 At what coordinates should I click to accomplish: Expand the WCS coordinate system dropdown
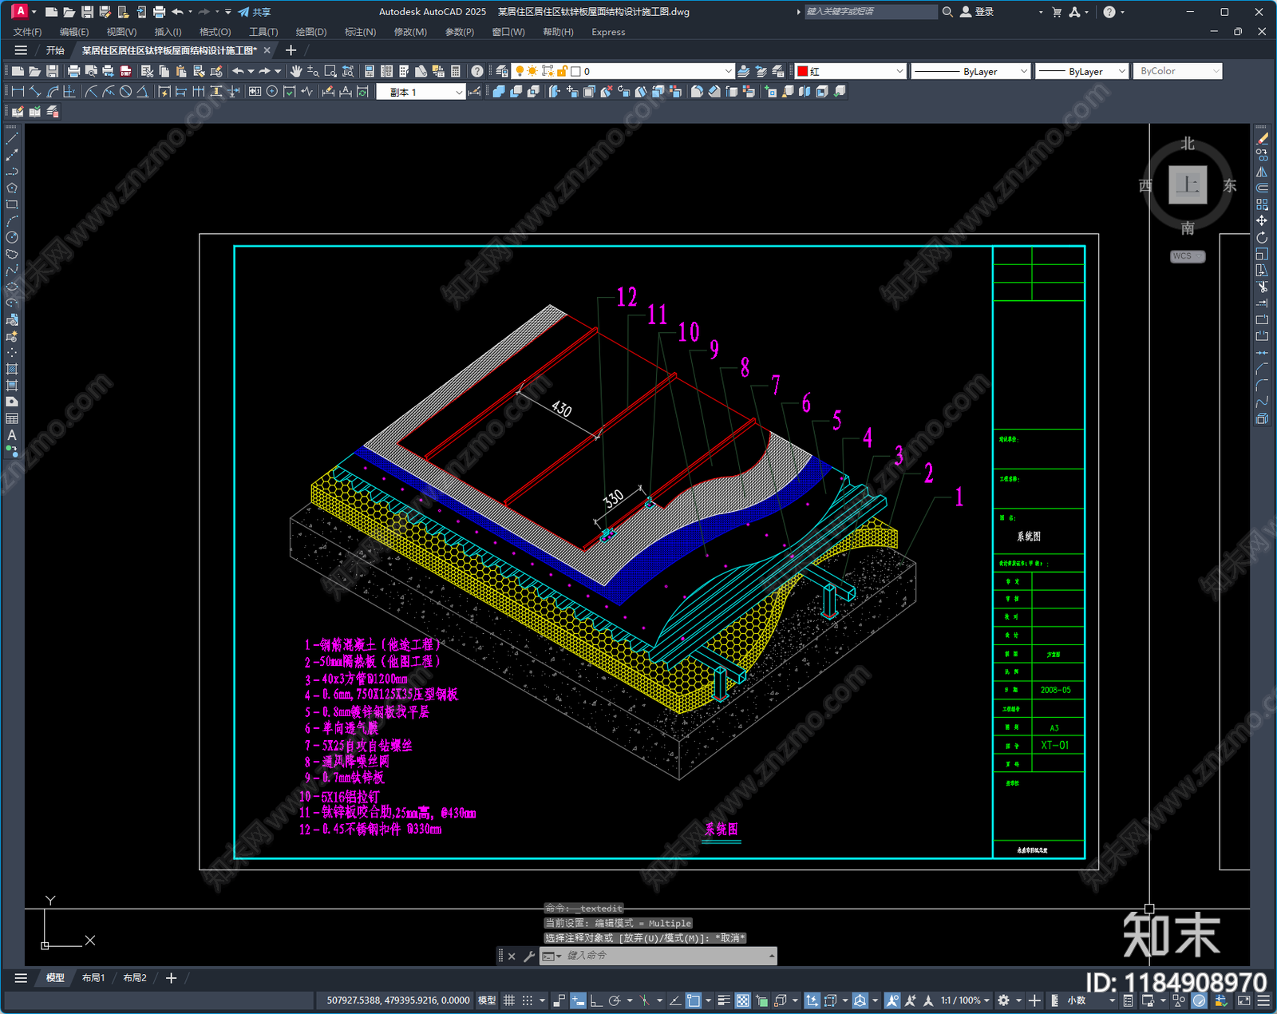tap(1188, 256)
